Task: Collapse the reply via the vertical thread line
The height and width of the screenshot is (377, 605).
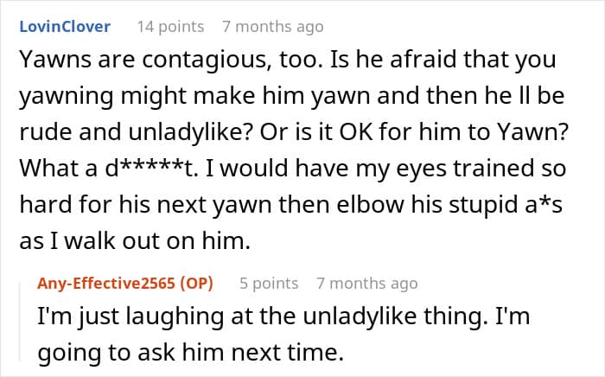Action: [x=21, y=322]
